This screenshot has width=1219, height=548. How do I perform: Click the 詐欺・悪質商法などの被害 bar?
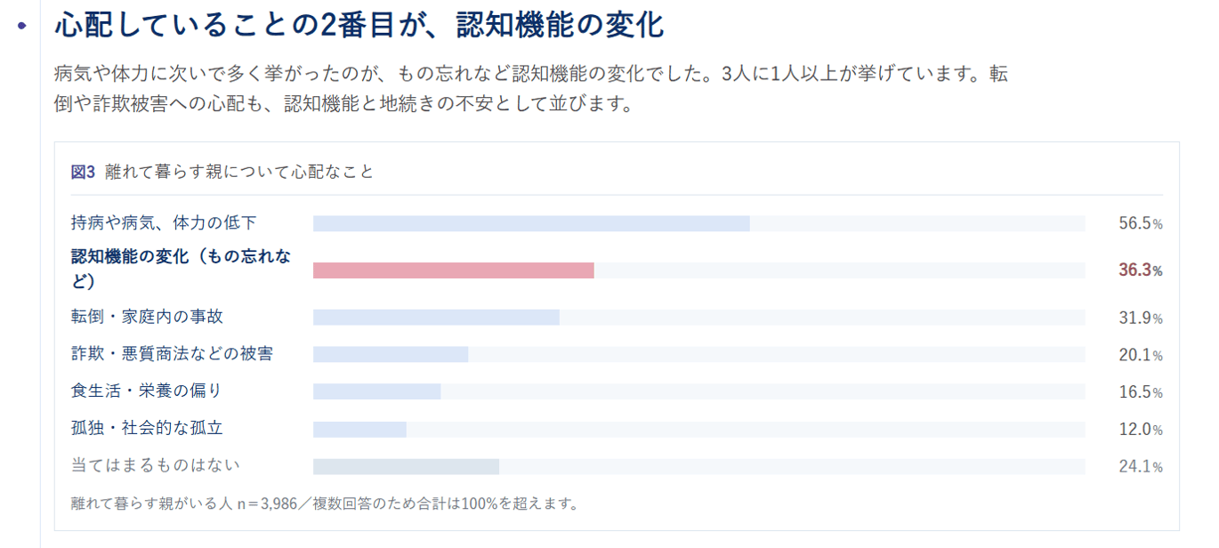391,355
